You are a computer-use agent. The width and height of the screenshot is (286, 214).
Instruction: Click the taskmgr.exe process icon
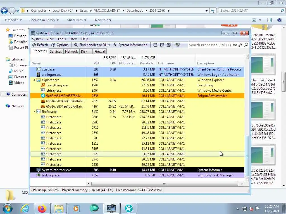tap(39, 175)
